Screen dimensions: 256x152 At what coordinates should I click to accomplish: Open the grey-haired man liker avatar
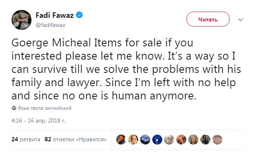pos(193,140)
